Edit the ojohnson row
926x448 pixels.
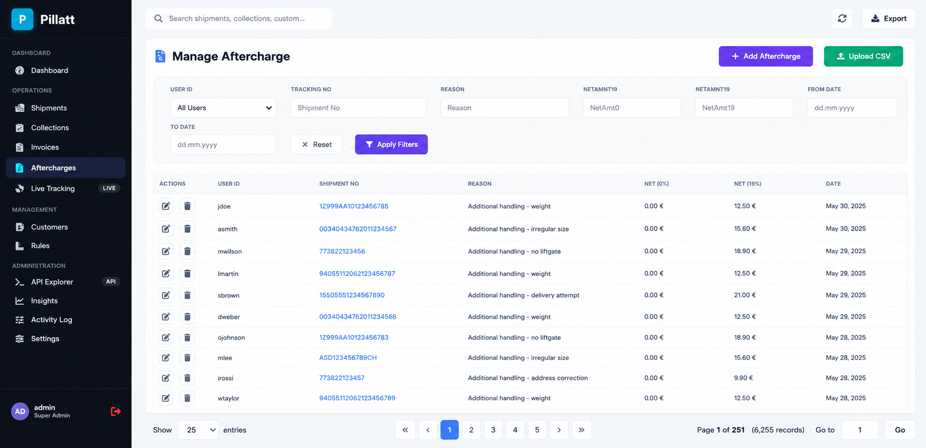(x=166, y=337)
